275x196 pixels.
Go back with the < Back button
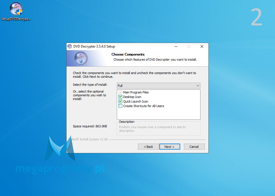click(x=148, y=147)
